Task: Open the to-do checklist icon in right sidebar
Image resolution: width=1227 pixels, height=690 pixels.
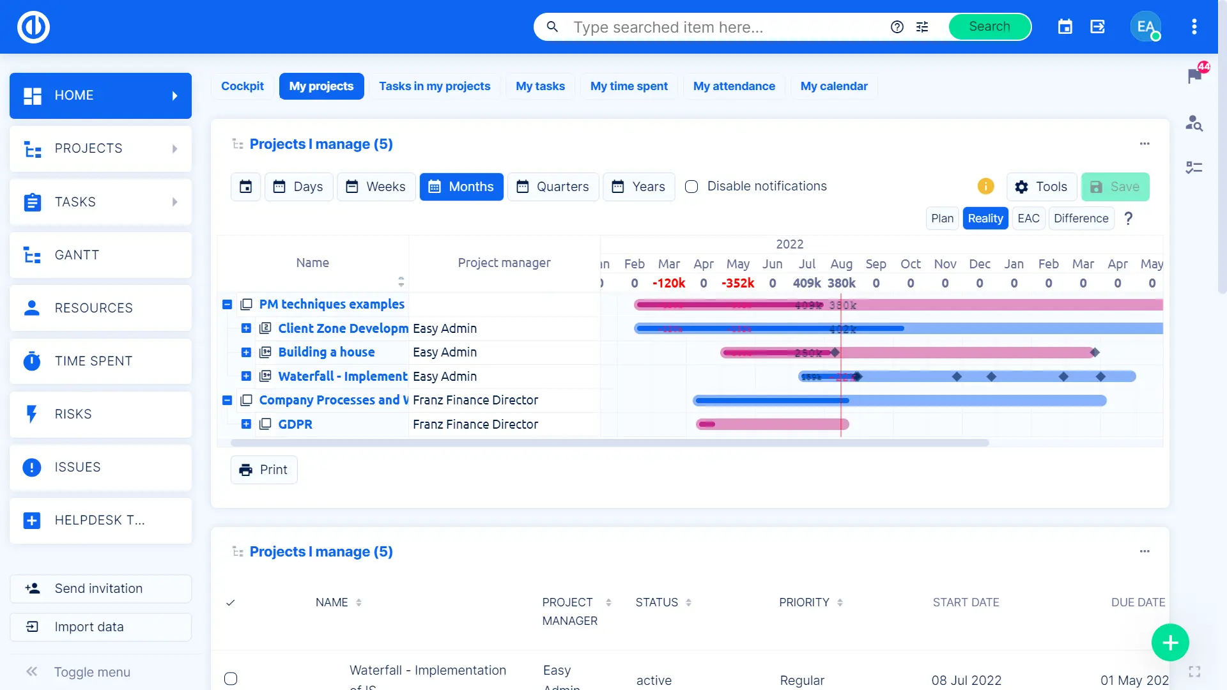Action: [x=1194, y=167]
